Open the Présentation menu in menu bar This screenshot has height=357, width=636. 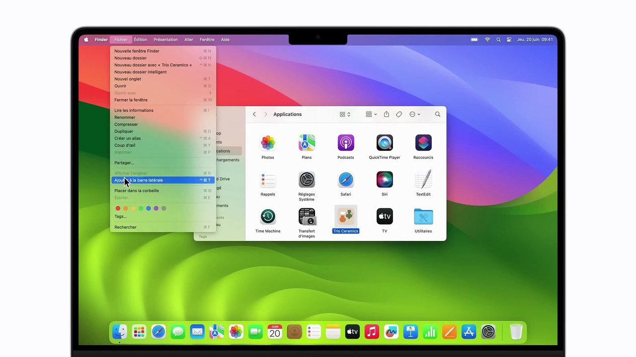coord(165,40)
